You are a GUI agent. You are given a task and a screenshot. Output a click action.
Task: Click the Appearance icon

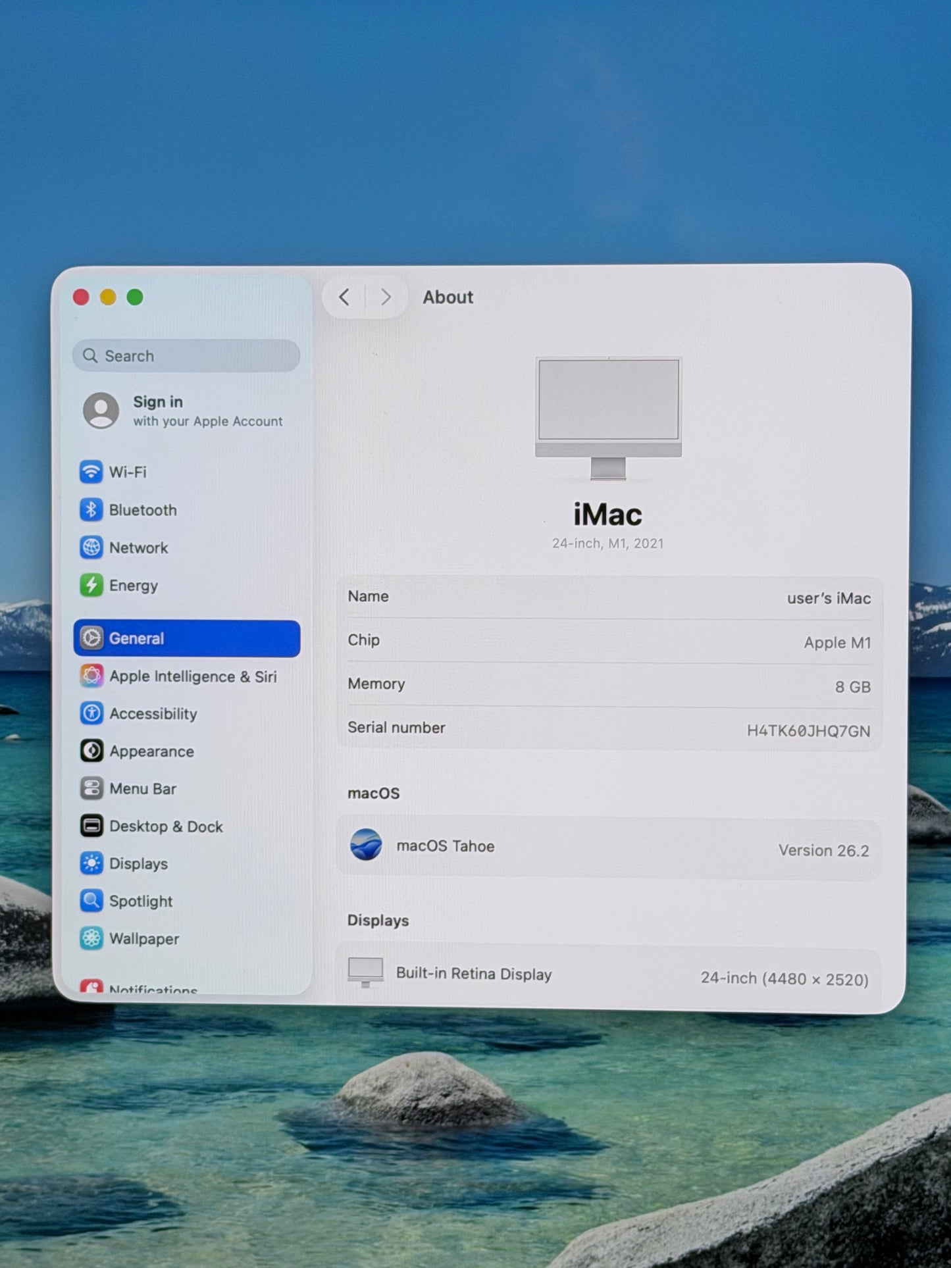[x=91, y=751]
